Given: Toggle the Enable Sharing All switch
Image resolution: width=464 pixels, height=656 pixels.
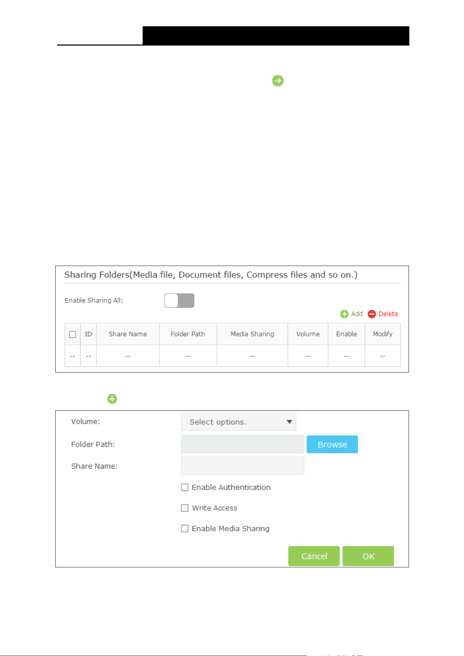Looking at the screenshot, I should point(179,301).
